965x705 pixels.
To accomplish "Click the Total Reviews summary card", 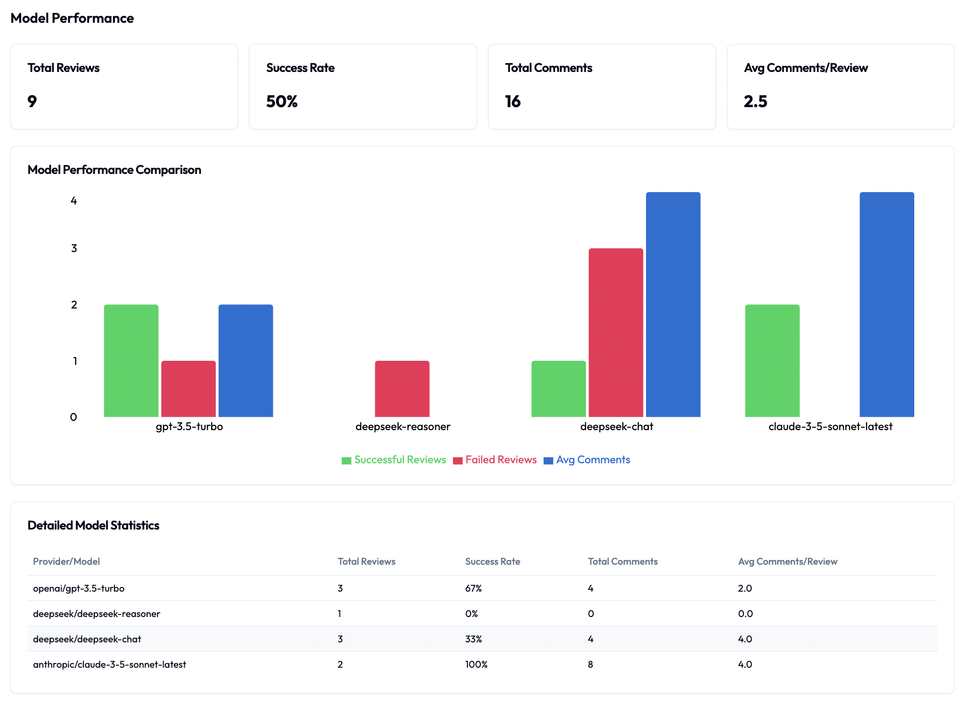I will pos(124,86).
